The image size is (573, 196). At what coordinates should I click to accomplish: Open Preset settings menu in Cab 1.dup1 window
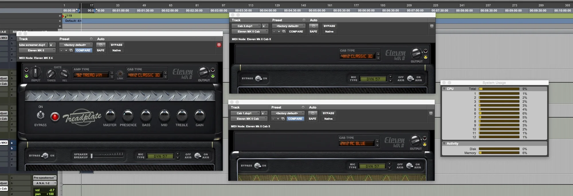point(303,107)
